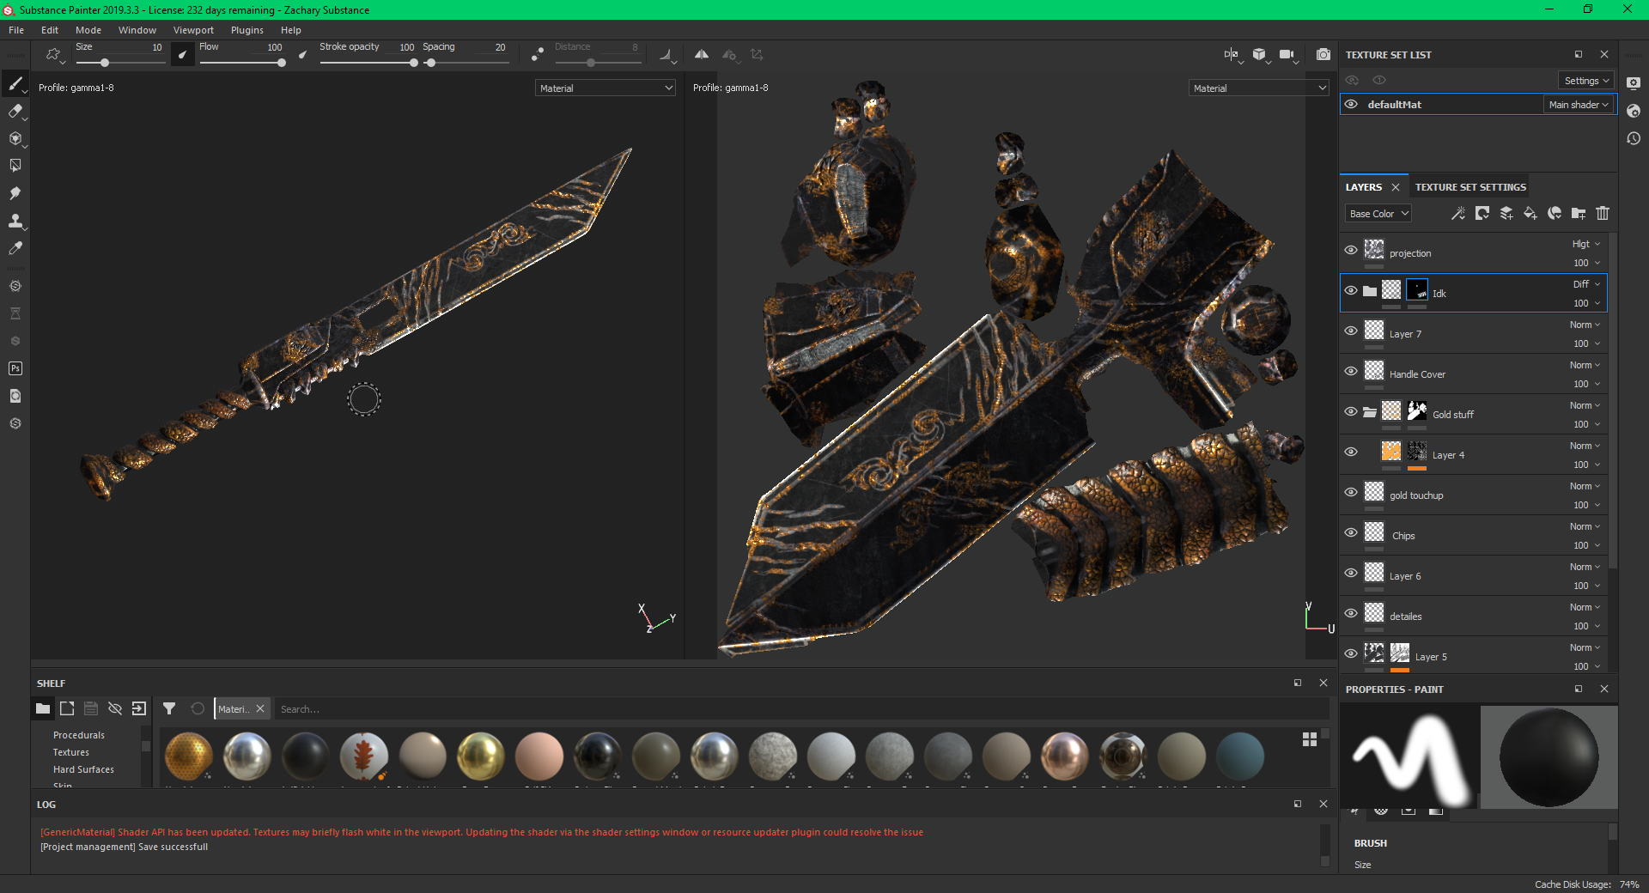
Task: Select the Smudge tool
Action: tap(15, 193)
